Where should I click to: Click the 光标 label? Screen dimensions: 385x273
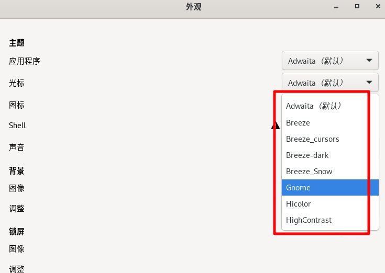tap(17, 83)
